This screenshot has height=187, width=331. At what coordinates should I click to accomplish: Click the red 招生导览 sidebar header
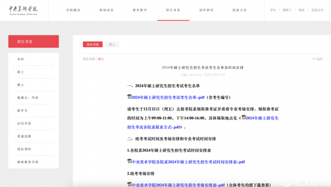tap(34, 41)
